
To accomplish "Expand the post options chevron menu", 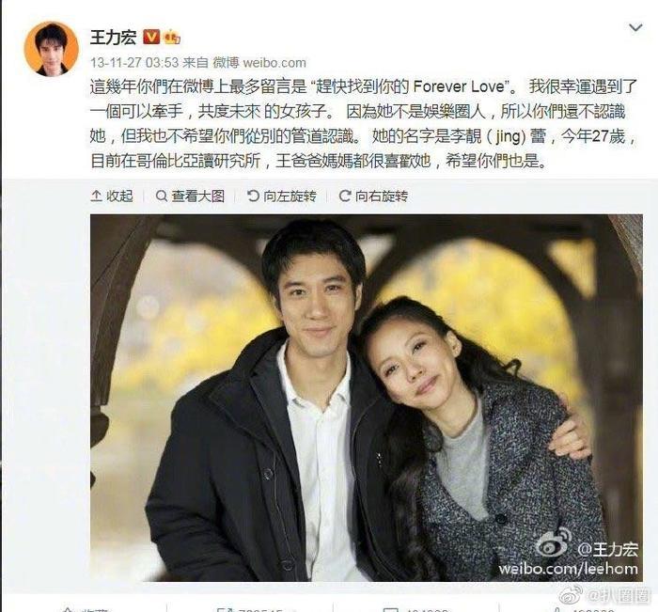I will pyautogui.click(x=635, y=28).
